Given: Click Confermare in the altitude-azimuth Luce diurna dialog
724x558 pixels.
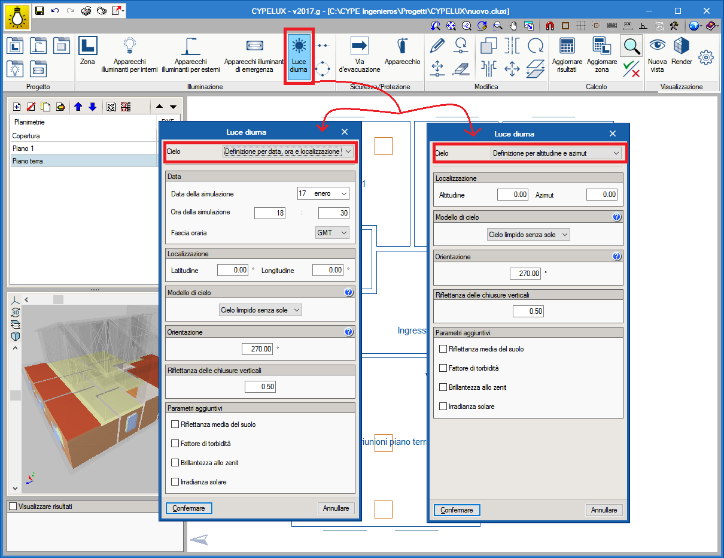Looking at the screenshot, I should (457, 510).
